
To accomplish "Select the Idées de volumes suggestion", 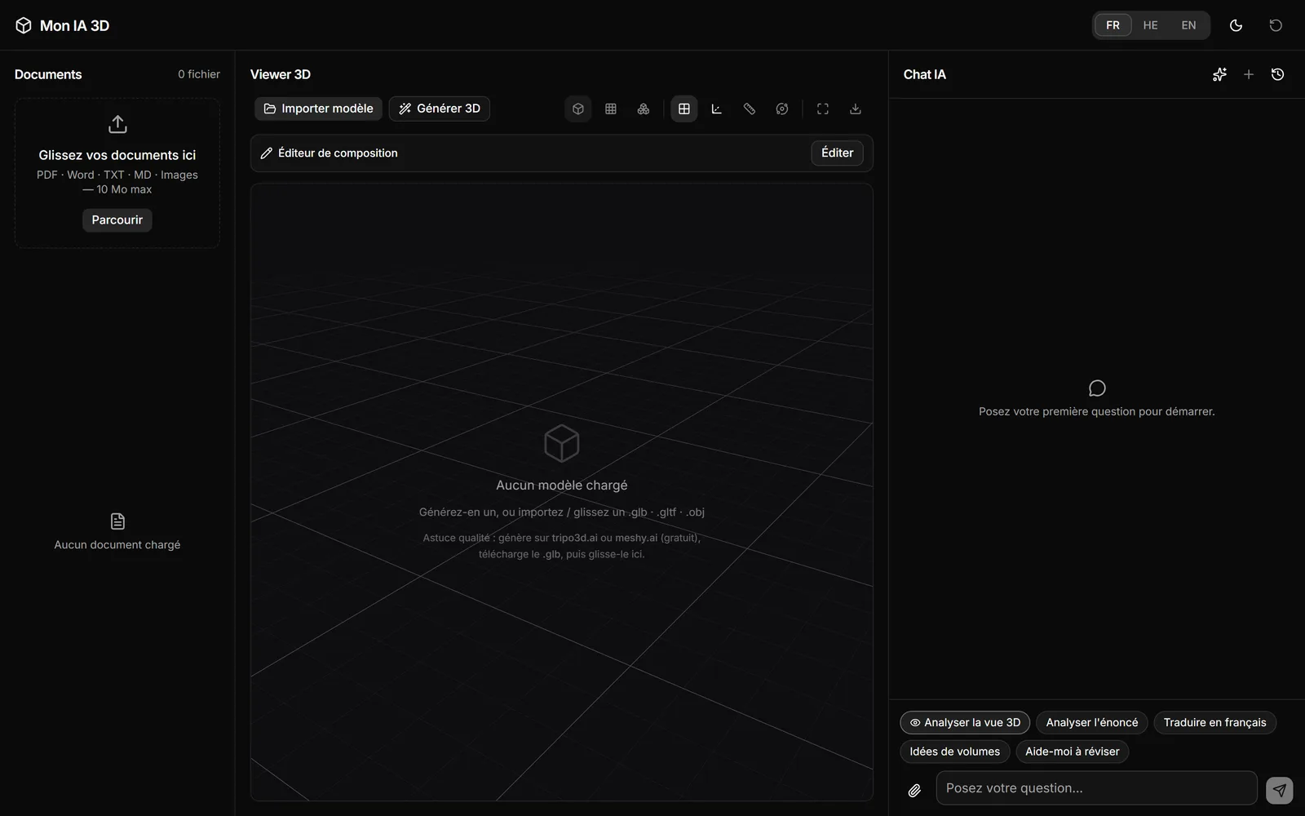I will (954, 752).
